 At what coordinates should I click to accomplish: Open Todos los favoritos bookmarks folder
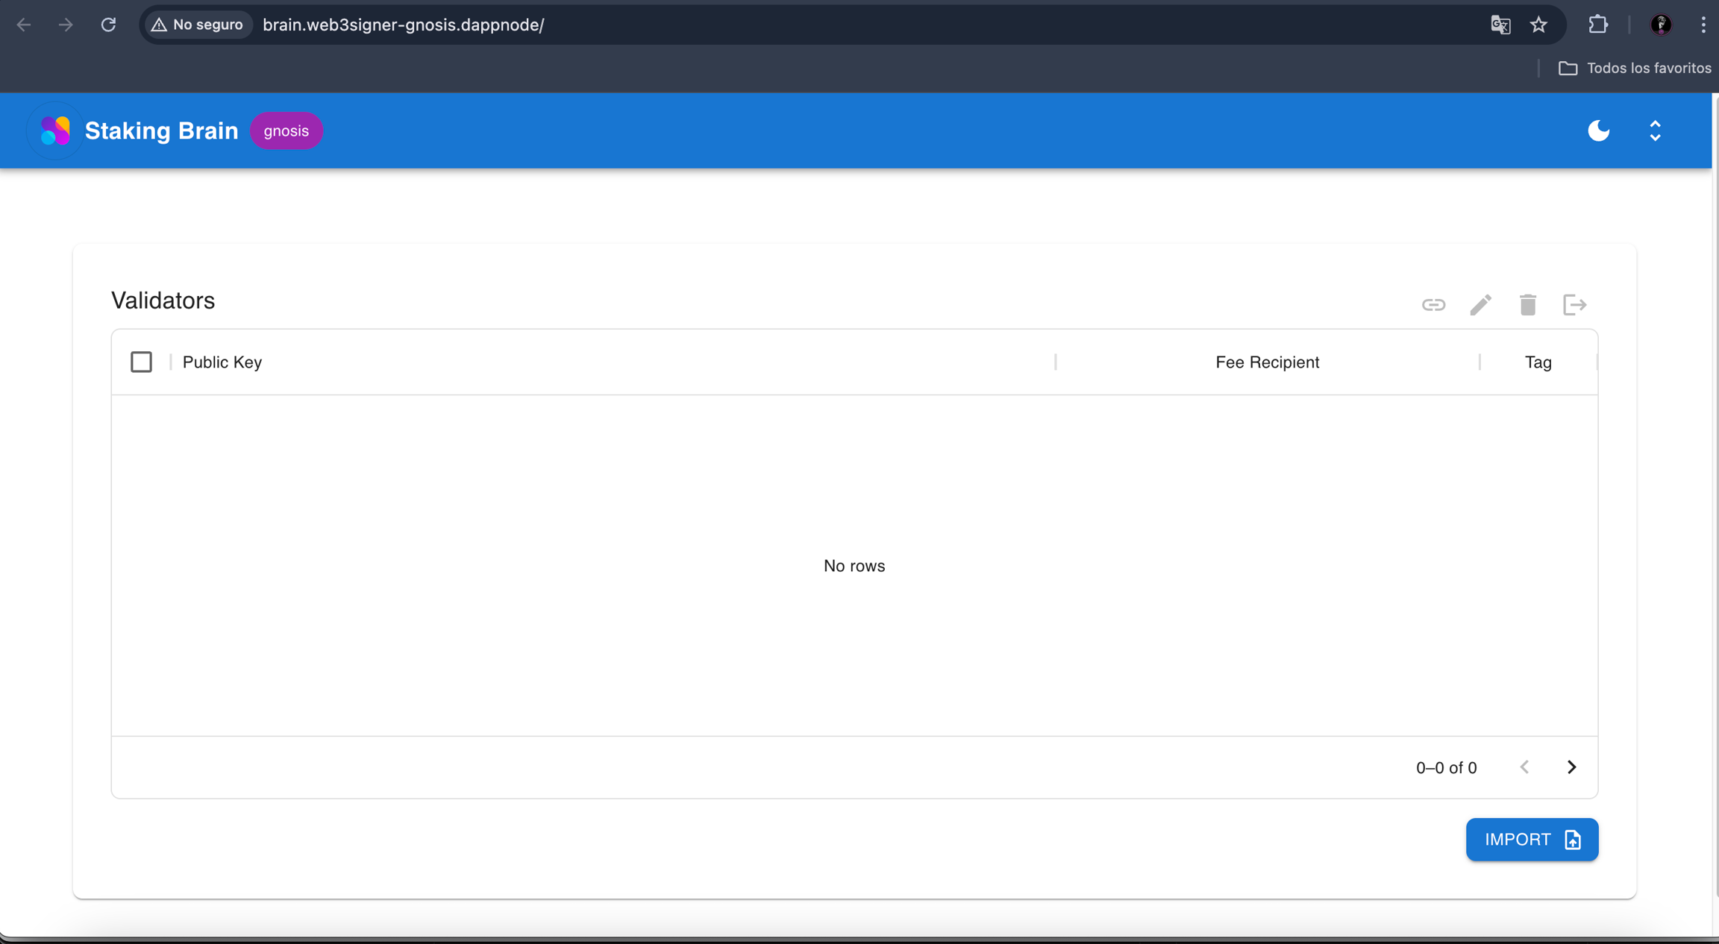pyautogui.click(x=1635, y=68)
